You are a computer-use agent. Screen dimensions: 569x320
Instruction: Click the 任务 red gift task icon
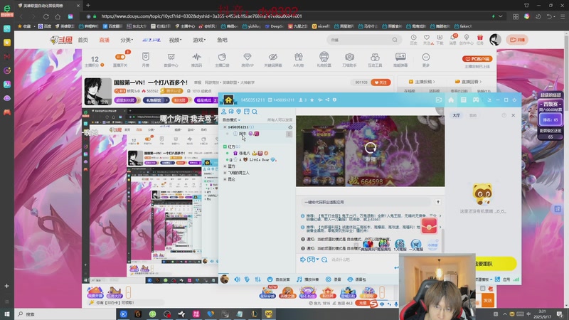click(x=479, y=39)
